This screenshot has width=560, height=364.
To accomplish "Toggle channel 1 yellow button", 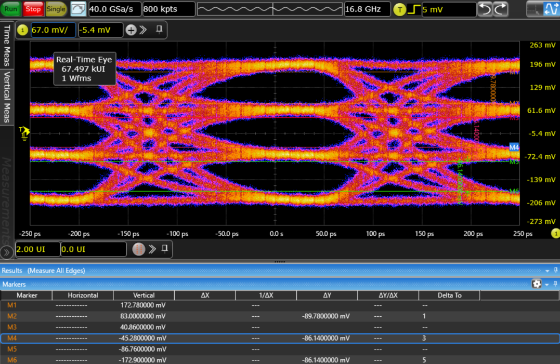I will click(x=22, y=30).
